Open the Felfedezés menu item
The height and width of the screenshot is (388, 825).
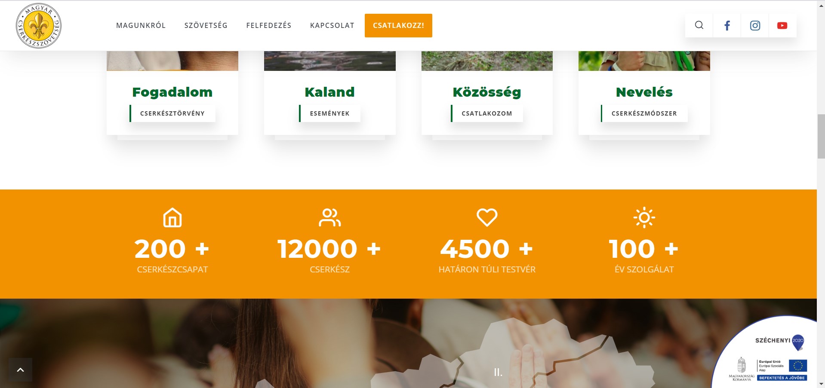click(x=269, y=25)
